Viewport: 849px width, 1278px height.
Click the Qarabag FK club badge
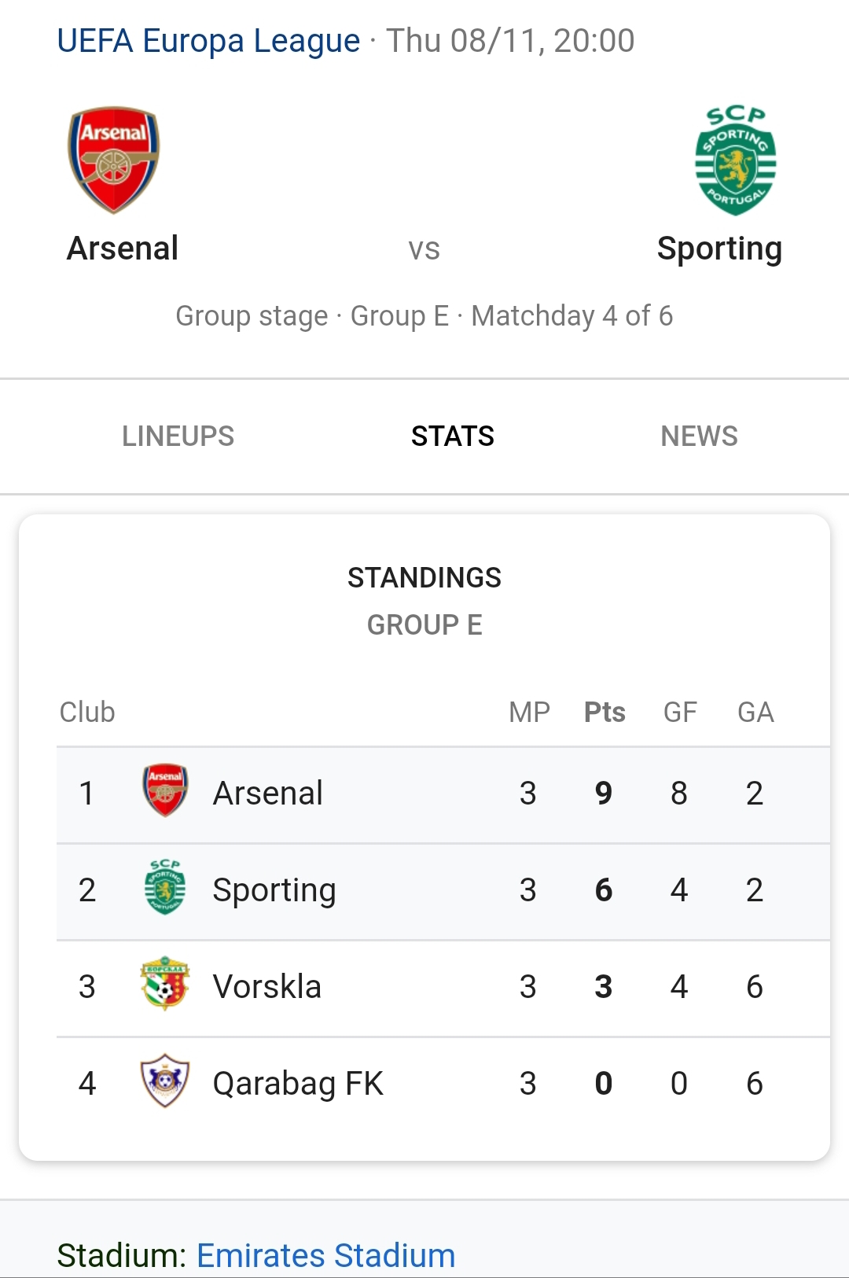coord(165,1081)
